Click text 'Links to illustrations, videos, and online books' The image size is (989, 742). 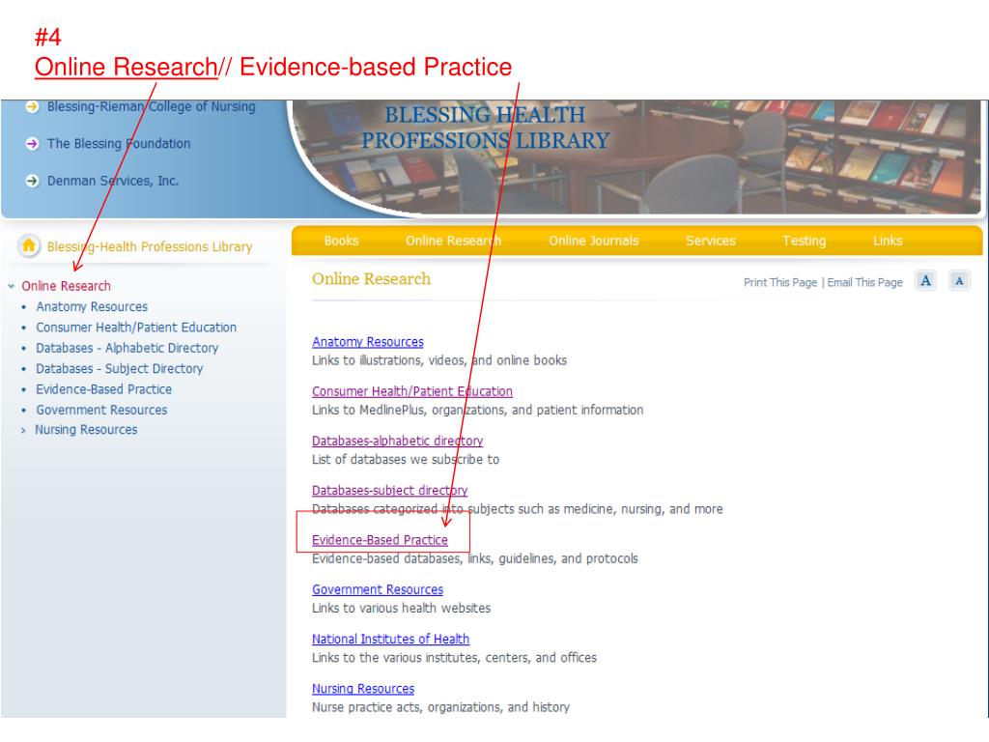pos(439,361)
